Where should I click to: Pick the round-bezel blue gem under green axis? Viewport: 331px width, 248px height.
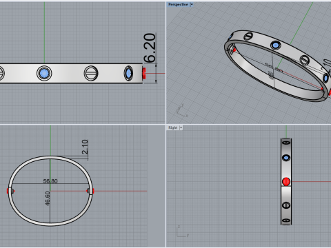(x=44, y=73)
